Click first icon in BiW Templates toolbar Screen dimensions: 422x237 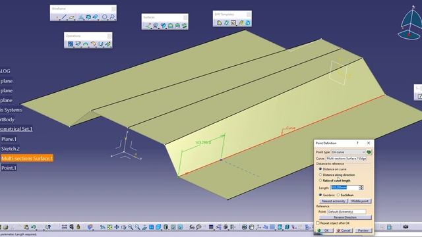[x=220, y=23]
